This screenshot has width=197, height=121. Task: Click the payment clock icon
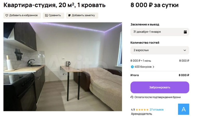[132, 97]
